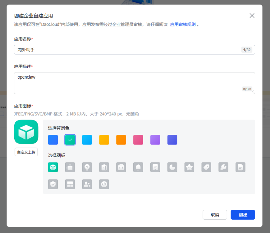Select the robot icon for the app
Image resolution: width=270 pixels, height=233 pixels.
[x=70, y=167]
